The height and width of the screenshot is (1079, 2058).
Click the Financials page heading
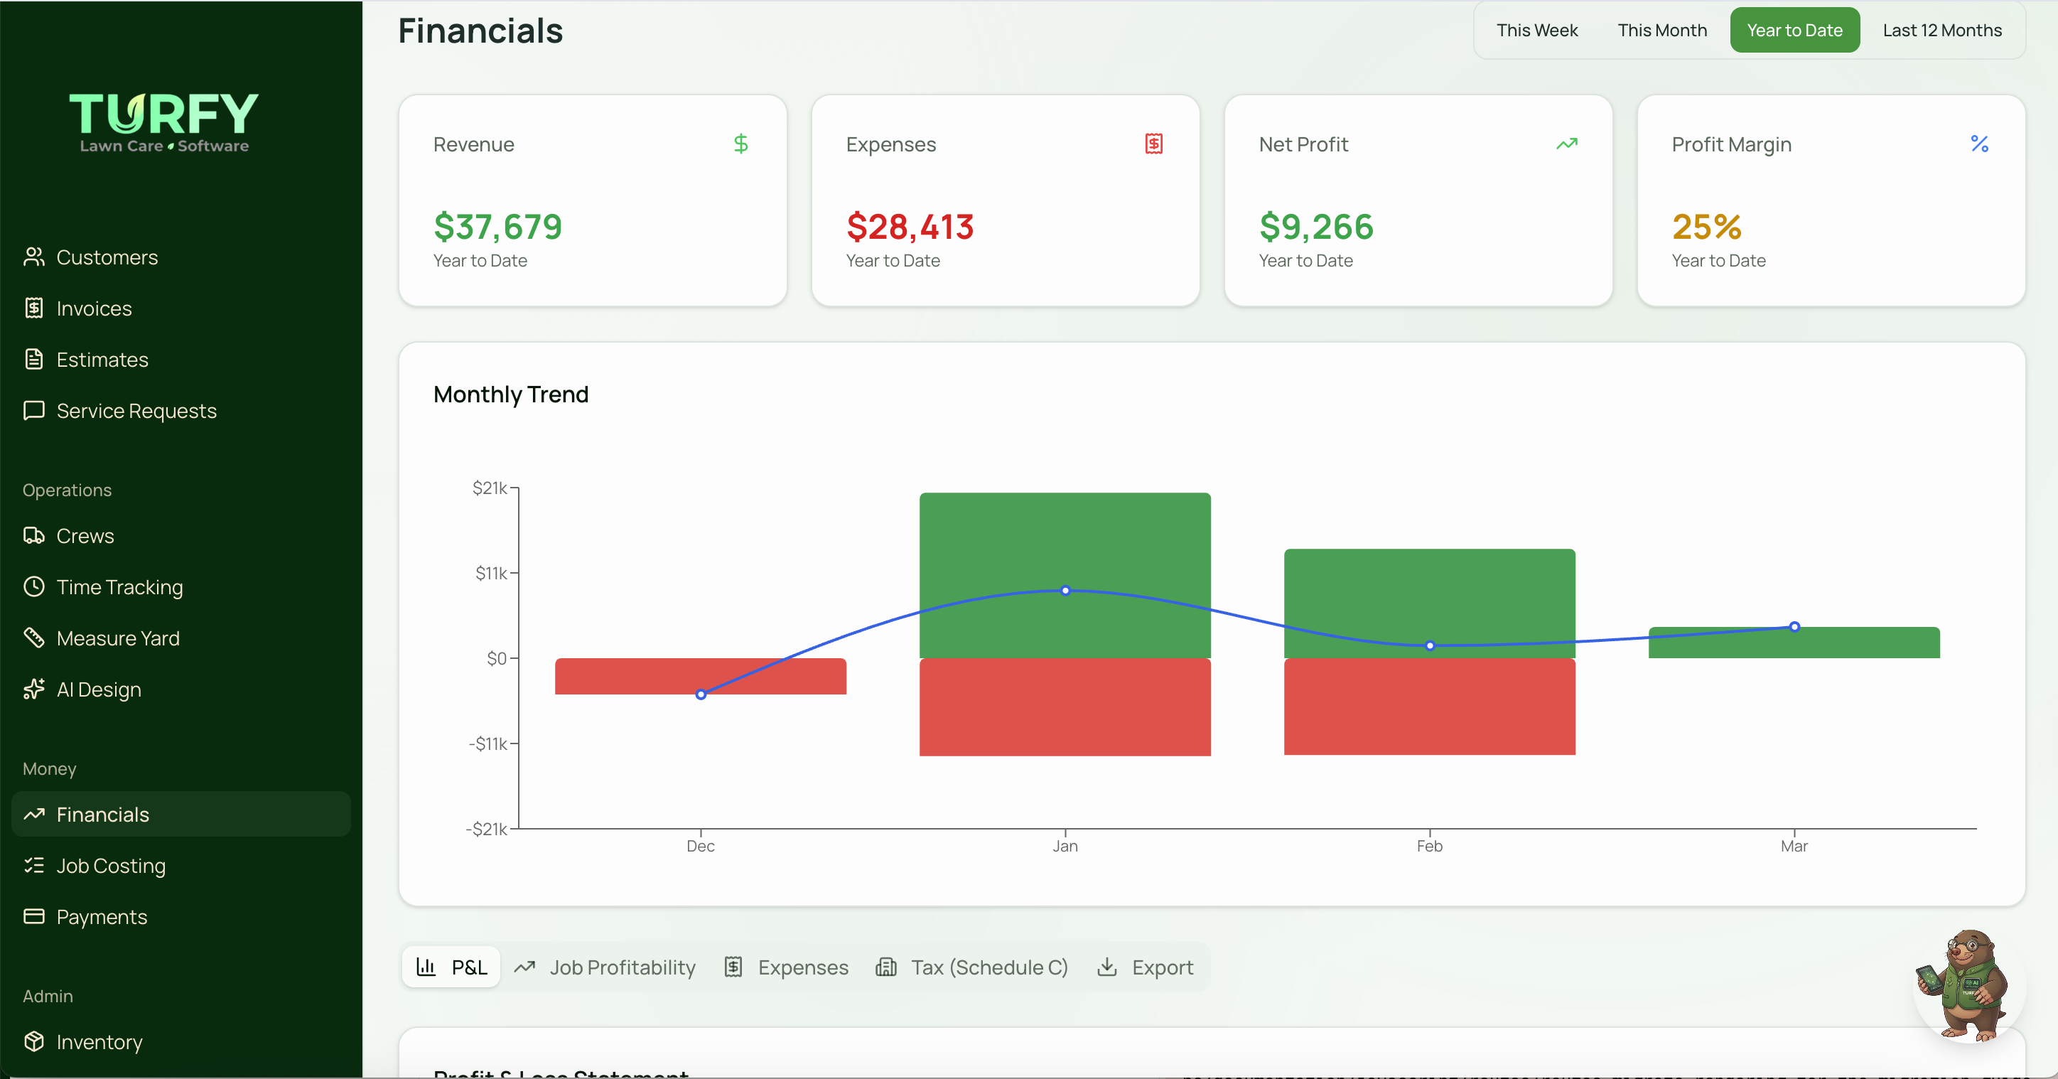[480, 31]
